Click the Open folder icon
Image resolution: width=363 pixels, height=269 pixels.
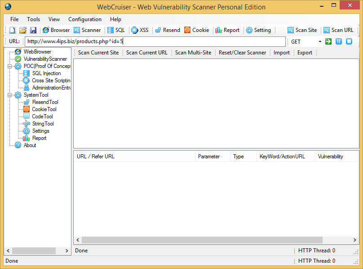[22, 30]
